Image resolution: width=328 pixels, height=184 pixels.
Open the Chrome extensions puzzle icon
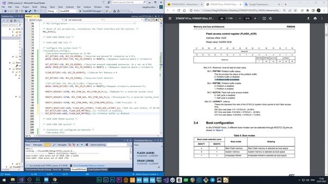[x=307, y=10]
